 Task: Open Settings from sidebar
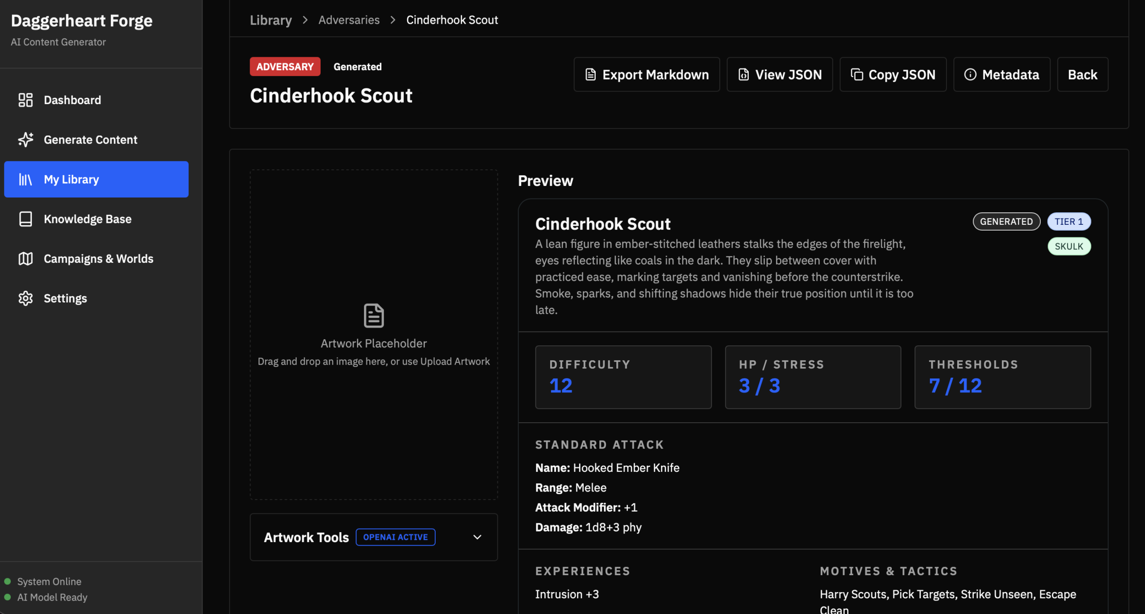click(x=96, y=298)
